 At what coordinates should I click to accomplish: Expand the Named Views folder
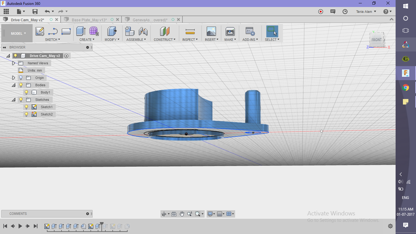[13, 63]
